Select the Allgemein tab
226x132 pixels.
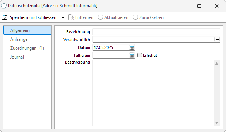pos(27,30)
